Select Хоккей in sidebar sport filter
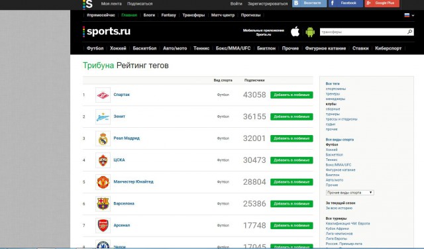The image size is (424, 249). tap(331, 150)
